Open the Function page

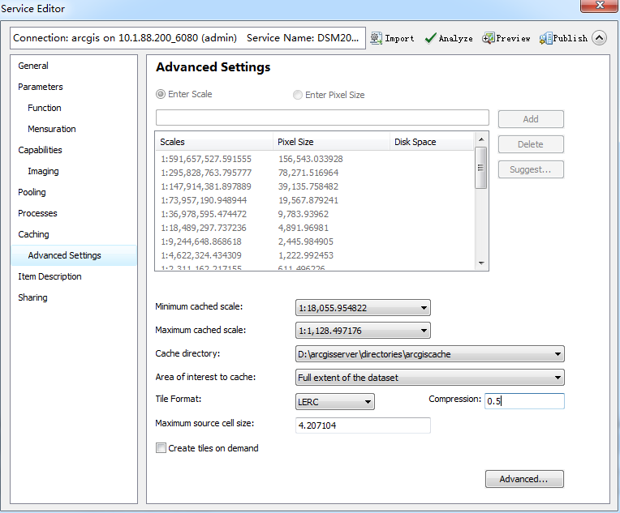point(45,108)
